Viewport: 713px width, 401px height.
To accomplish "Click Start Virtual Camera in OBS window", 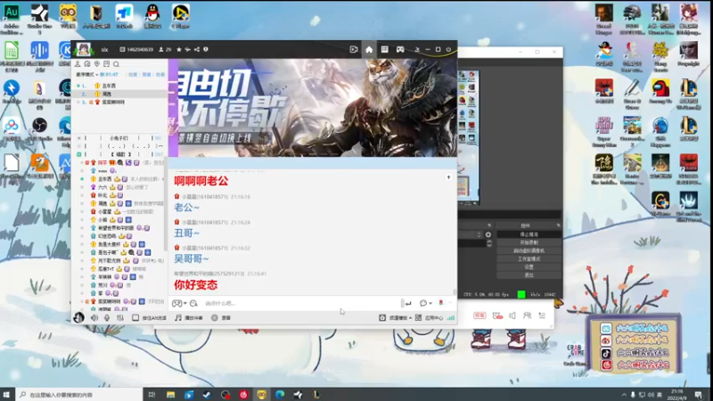I will click(529, 251).
